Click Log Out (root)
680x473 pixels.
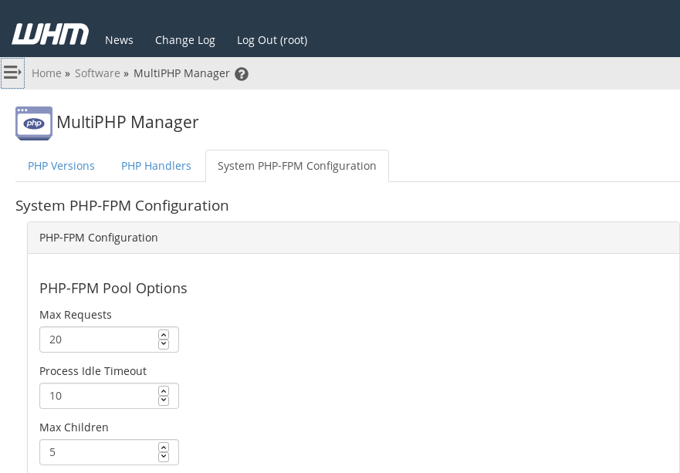pos(272,40)
